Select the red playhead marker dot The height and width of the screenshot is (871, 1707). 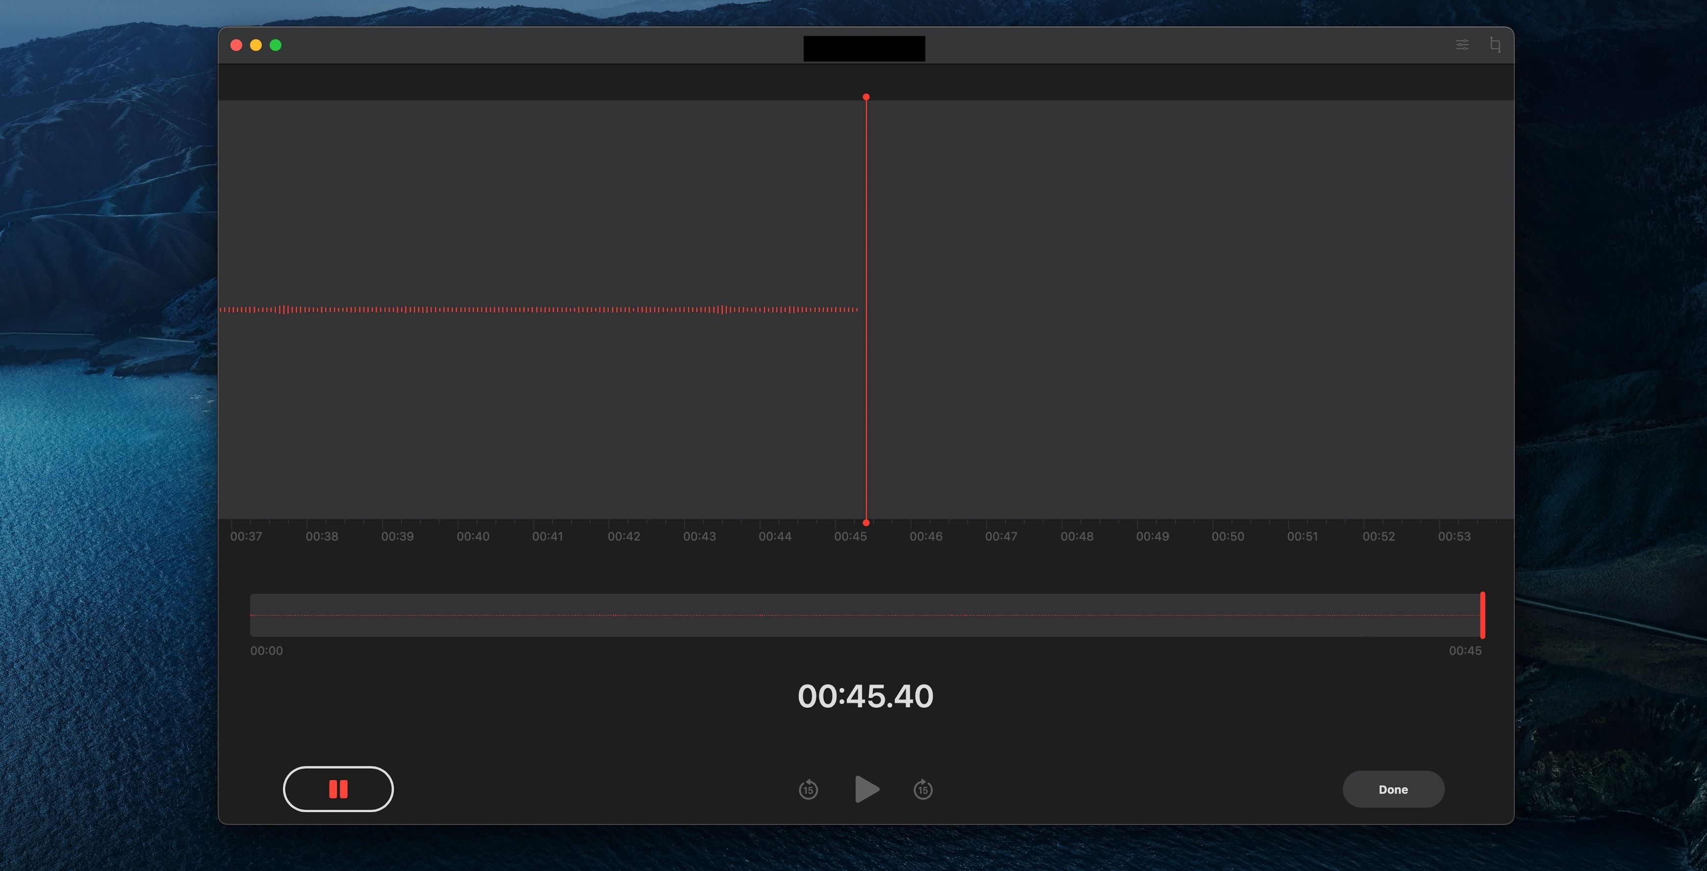[x=865, y=97]
